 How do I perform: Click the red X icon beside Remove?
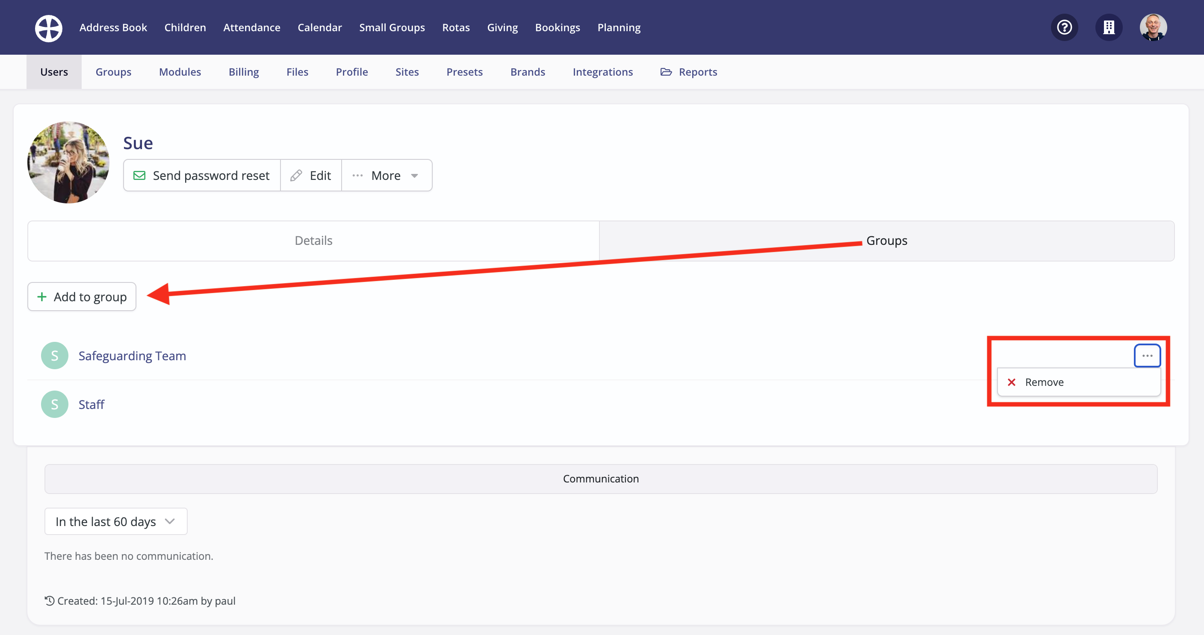[1012, 382]
